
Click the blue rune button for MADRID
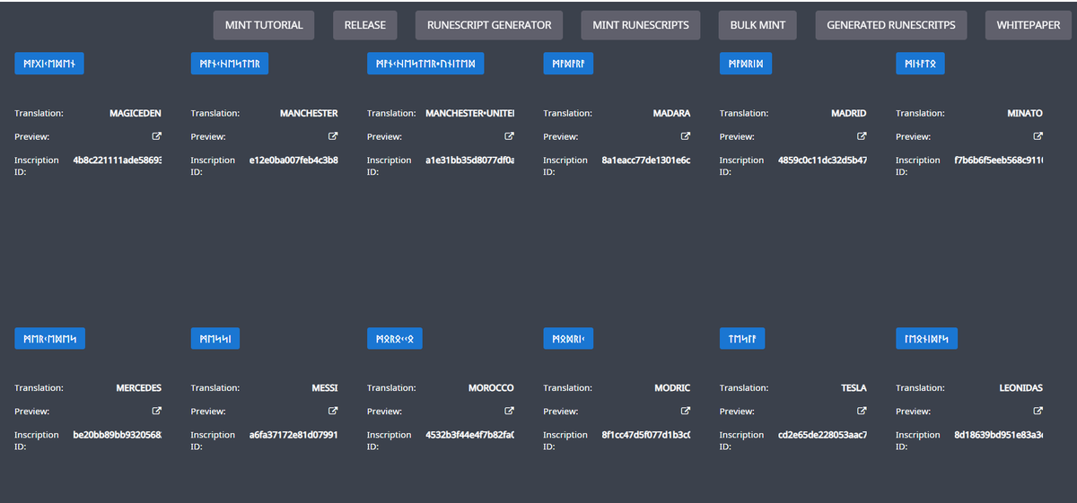pyautogui.click(x=746, y=64)
